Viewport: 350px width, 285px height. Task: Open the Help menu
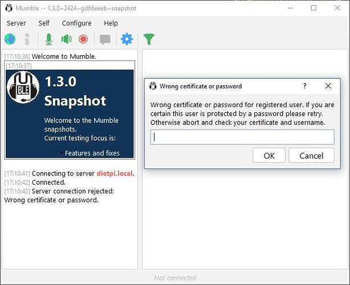pos(111,23)
